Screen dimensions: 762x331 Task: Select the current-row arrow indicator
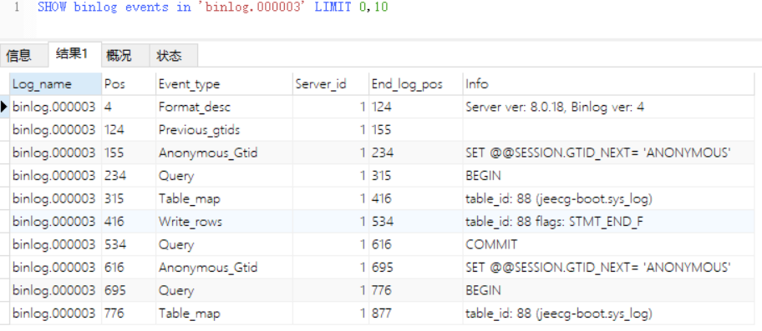click(x=4, y=107)
